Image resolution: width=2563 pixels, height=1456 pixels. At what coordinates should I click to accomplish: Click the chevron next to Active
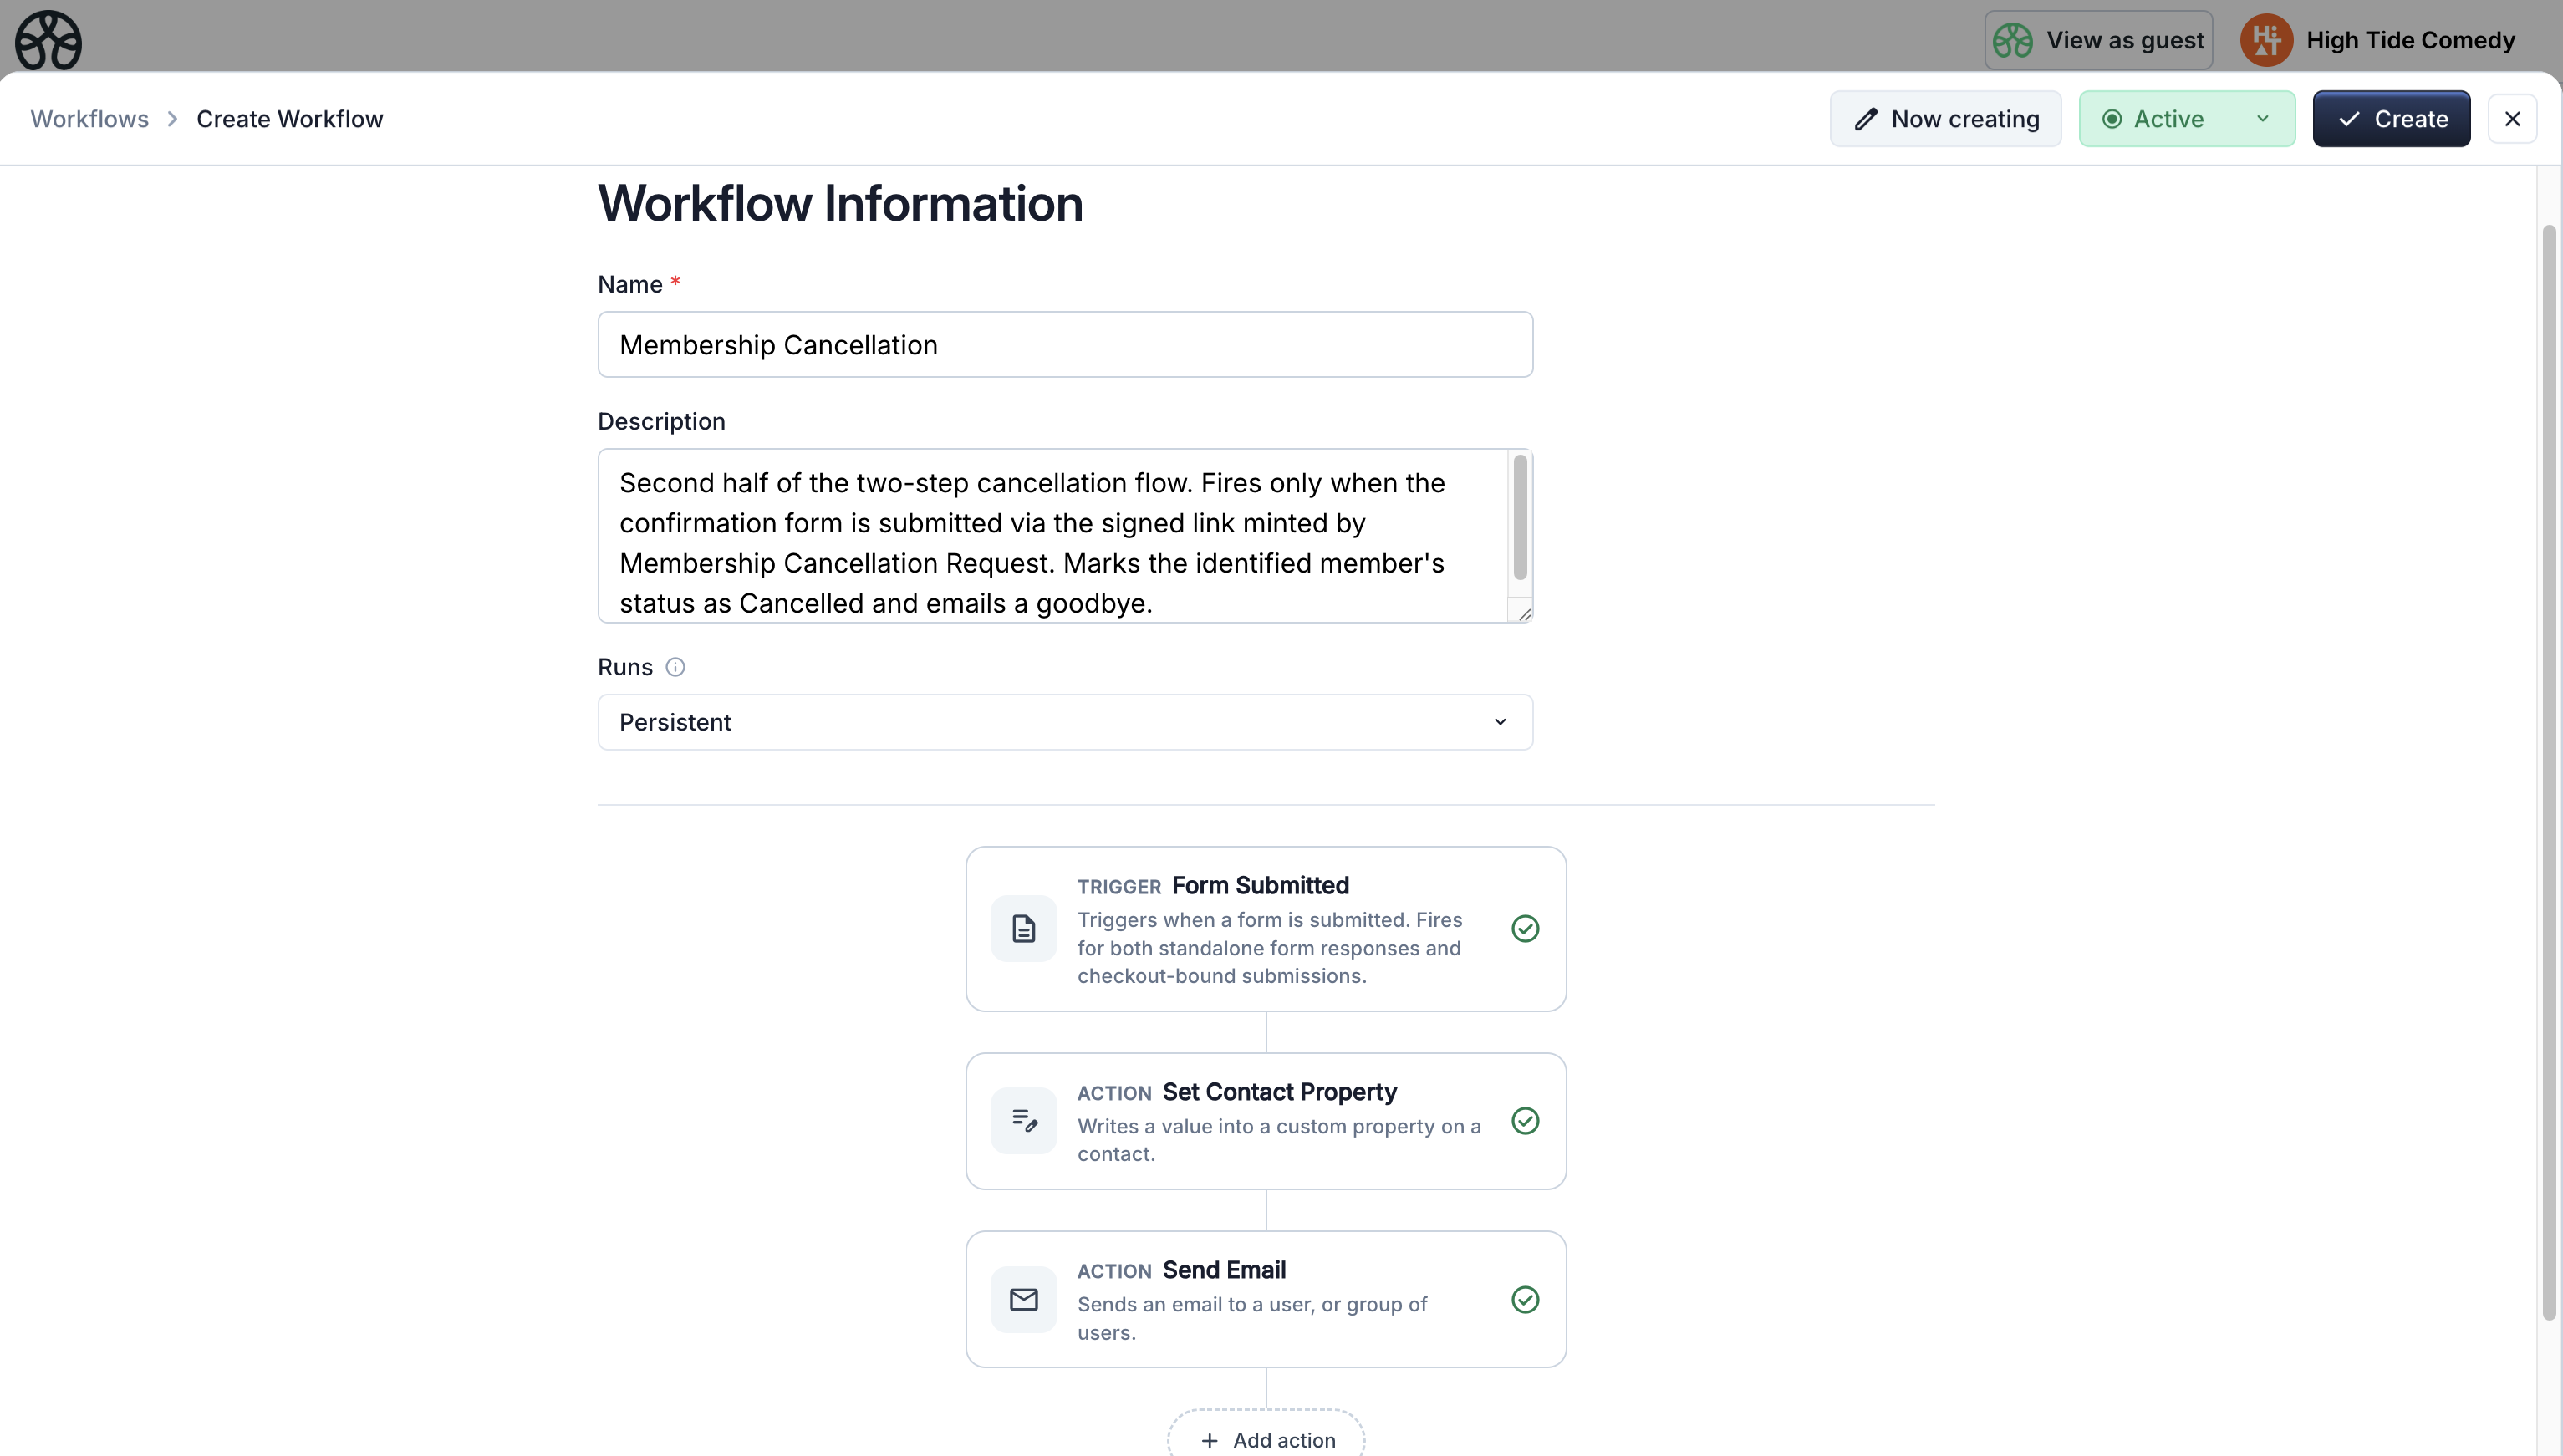tap(2262, 118)
